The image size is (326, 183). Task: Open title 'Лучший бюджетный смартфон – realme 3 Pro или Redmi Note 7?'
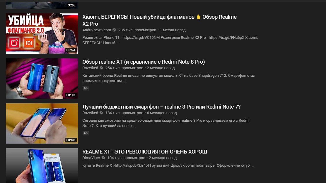[x=161, y=107]
